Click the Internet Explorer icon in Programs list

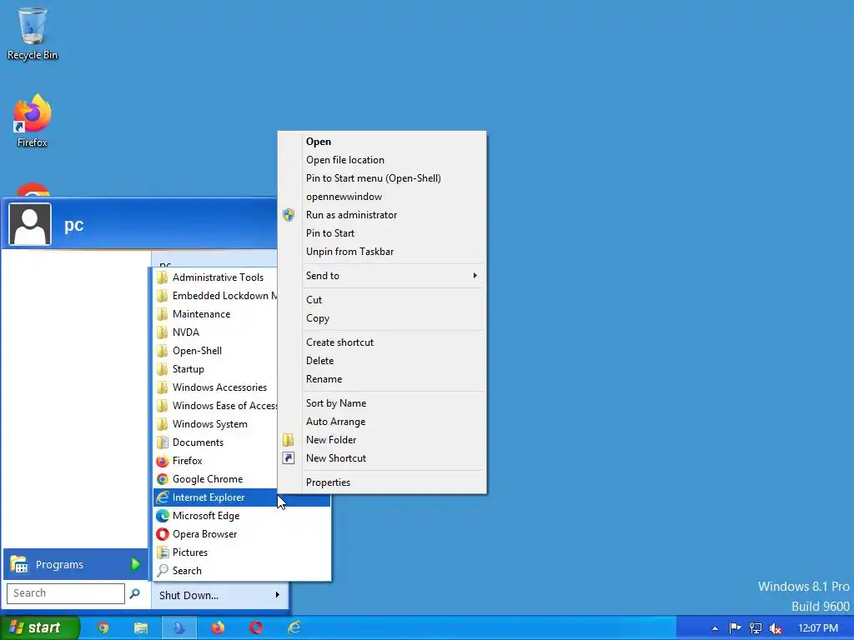pyautogui.click(x=163, y=497)
